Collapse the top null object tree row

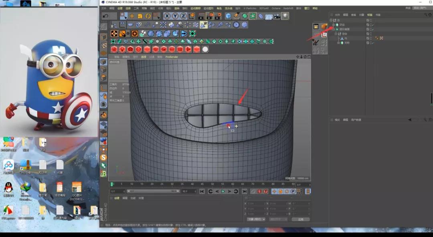[x=331, y=20]
